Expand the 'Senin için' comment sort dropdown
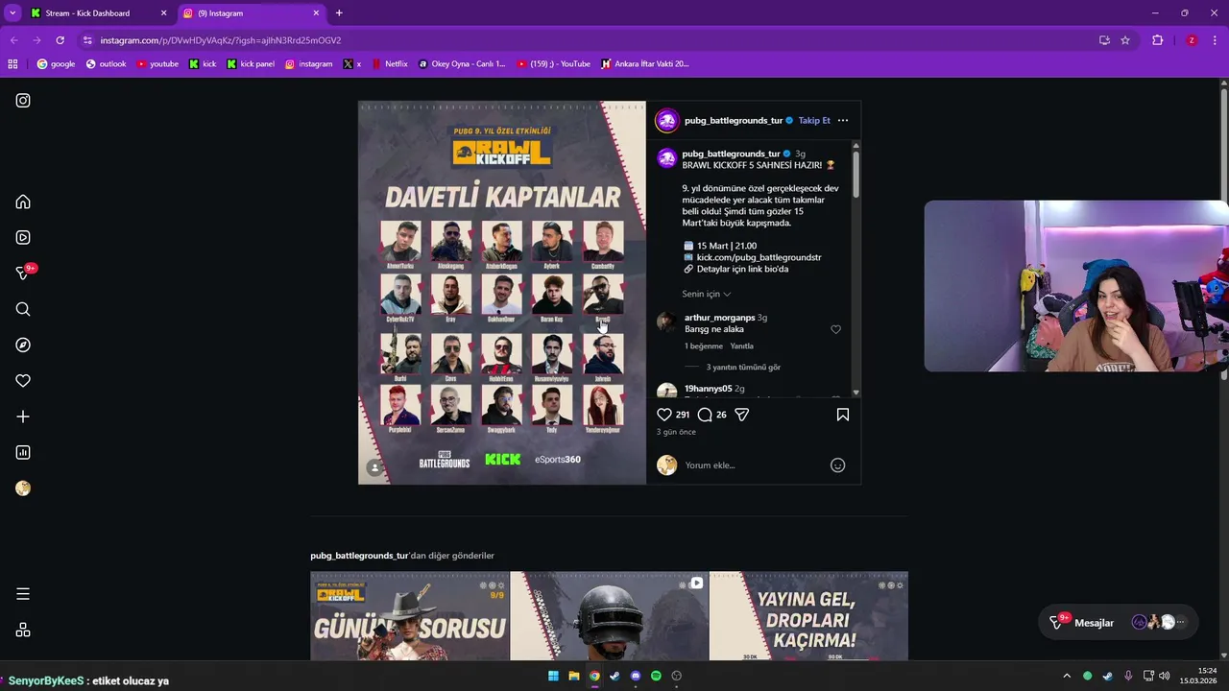The width and height of the screenshot is (1229, 691). 707,294
